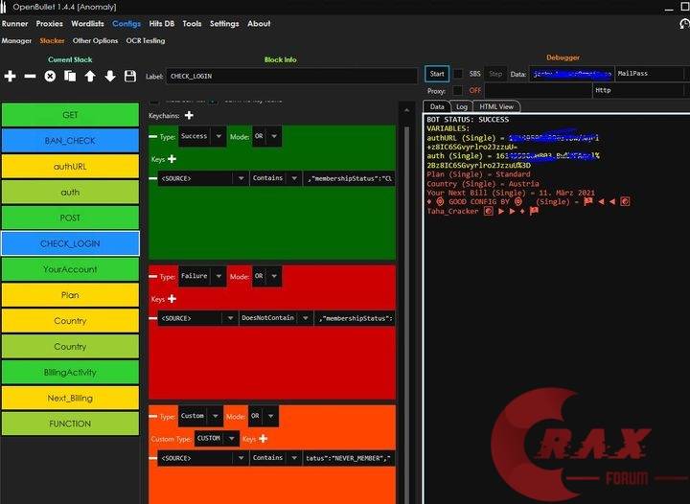Open the Proxies menu

tap(49, 24)
